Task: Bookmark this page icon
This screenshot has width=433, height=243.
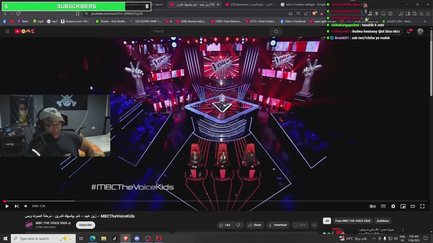Action: 77,13
